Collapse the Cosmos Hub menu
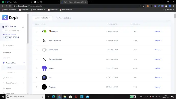The height and width of the screenshot is (99, 176). point(24,63)
